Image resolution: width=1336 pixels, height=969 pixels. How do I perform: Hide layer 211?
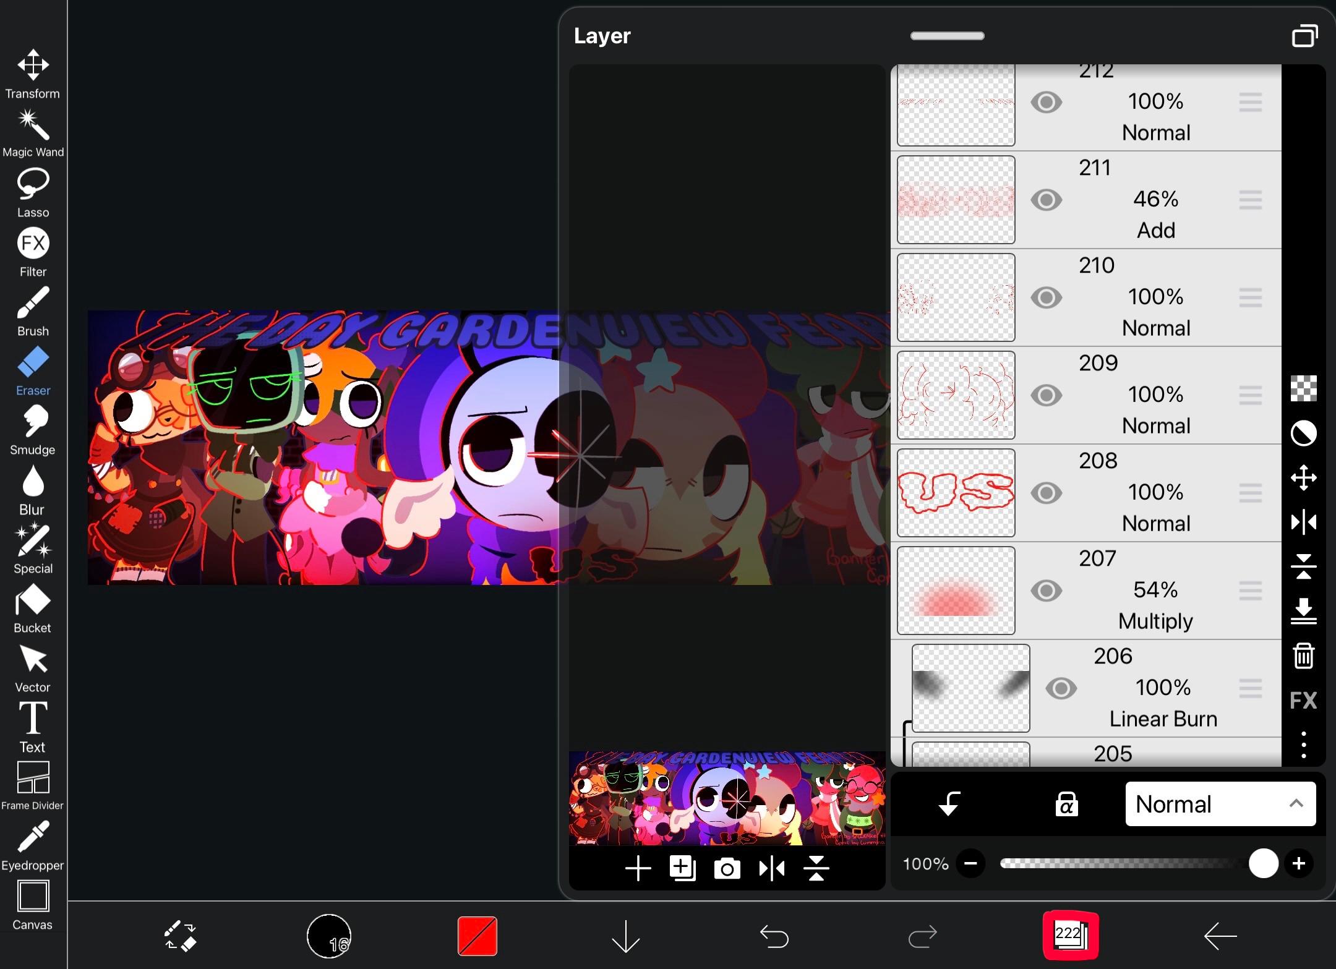[x=1046, y=200]
